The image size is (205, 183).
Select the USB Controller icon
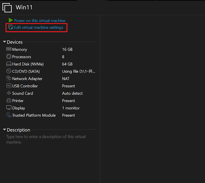tap(9, 86)
